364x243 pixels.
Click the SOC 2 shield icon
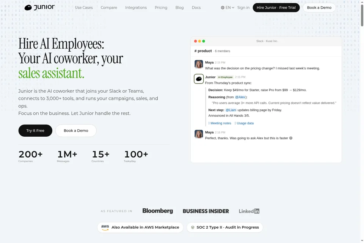(x=193, y=227)
